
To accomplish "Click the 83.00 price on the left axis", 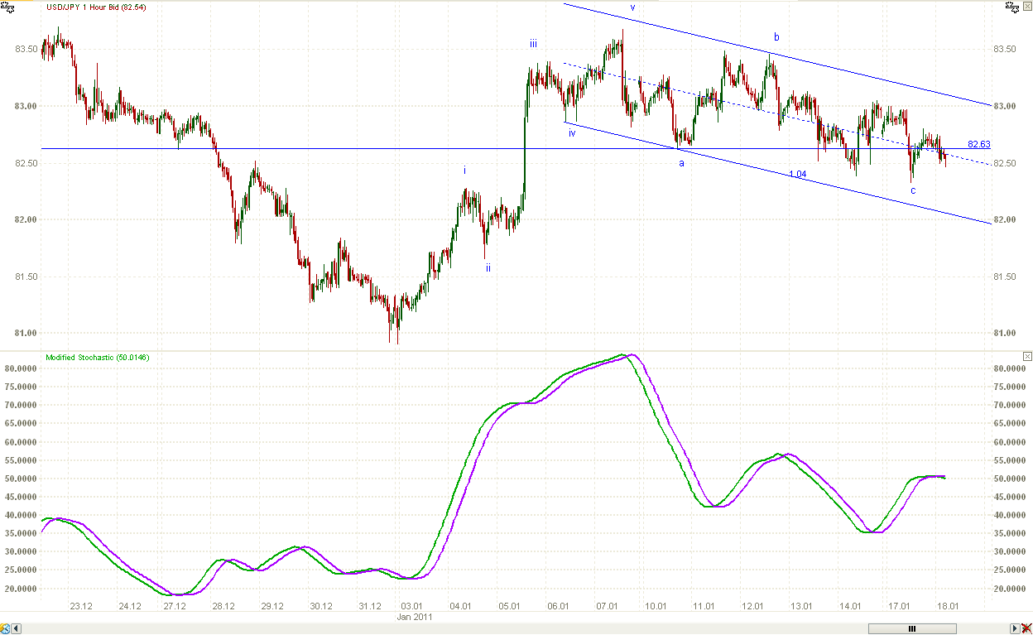I will coord(26,106).
